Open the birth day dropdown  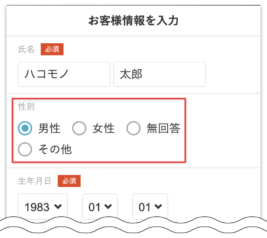click(150, 207)
